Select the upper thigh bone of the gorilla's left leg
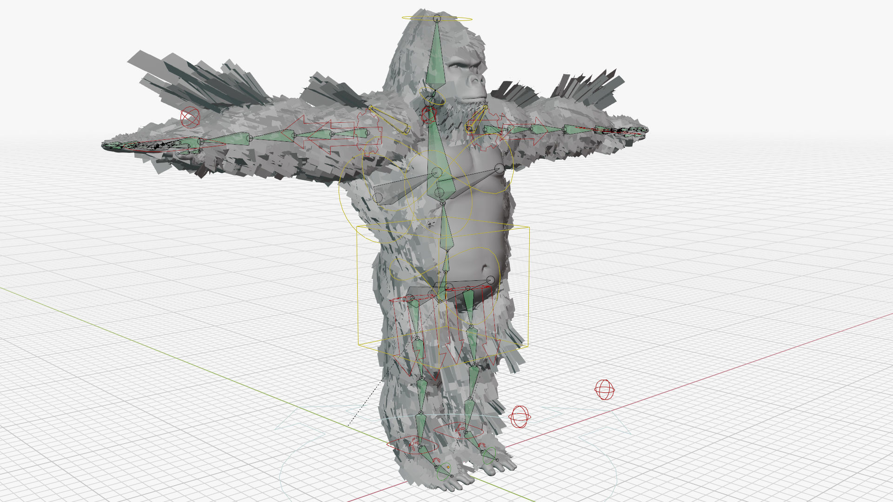The image size is (893, 502). pos(469,307)
